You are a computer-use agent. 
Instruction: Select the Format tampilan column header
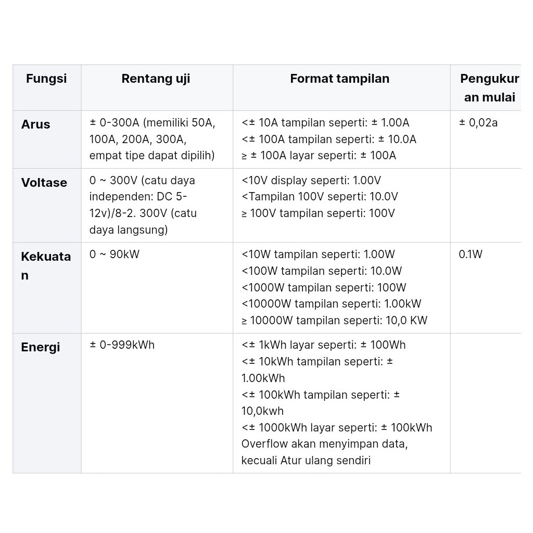(339, 79)
